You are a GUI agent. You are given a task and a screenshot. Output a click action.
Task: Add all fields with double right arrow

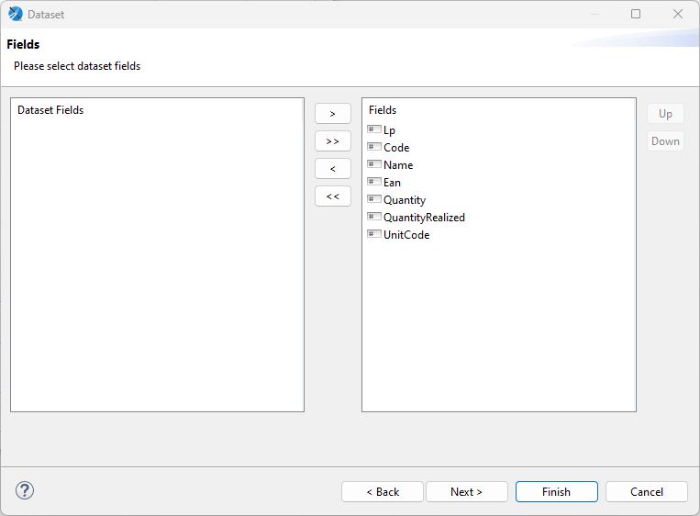pos(332,141)
